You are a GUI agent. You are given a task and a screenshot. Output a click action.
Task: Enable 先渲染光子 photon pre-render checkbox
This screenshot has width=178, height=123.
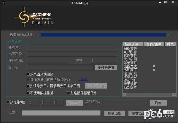point(28,86)
